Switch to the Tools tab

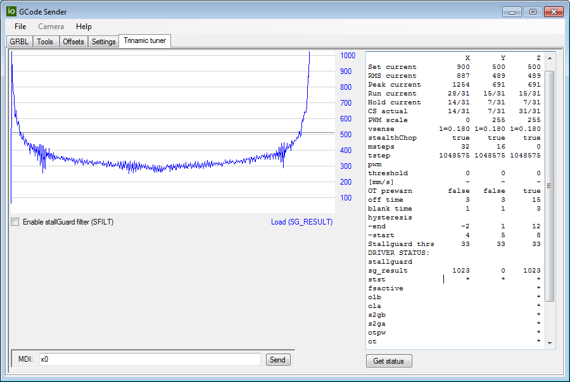point(45,42)
